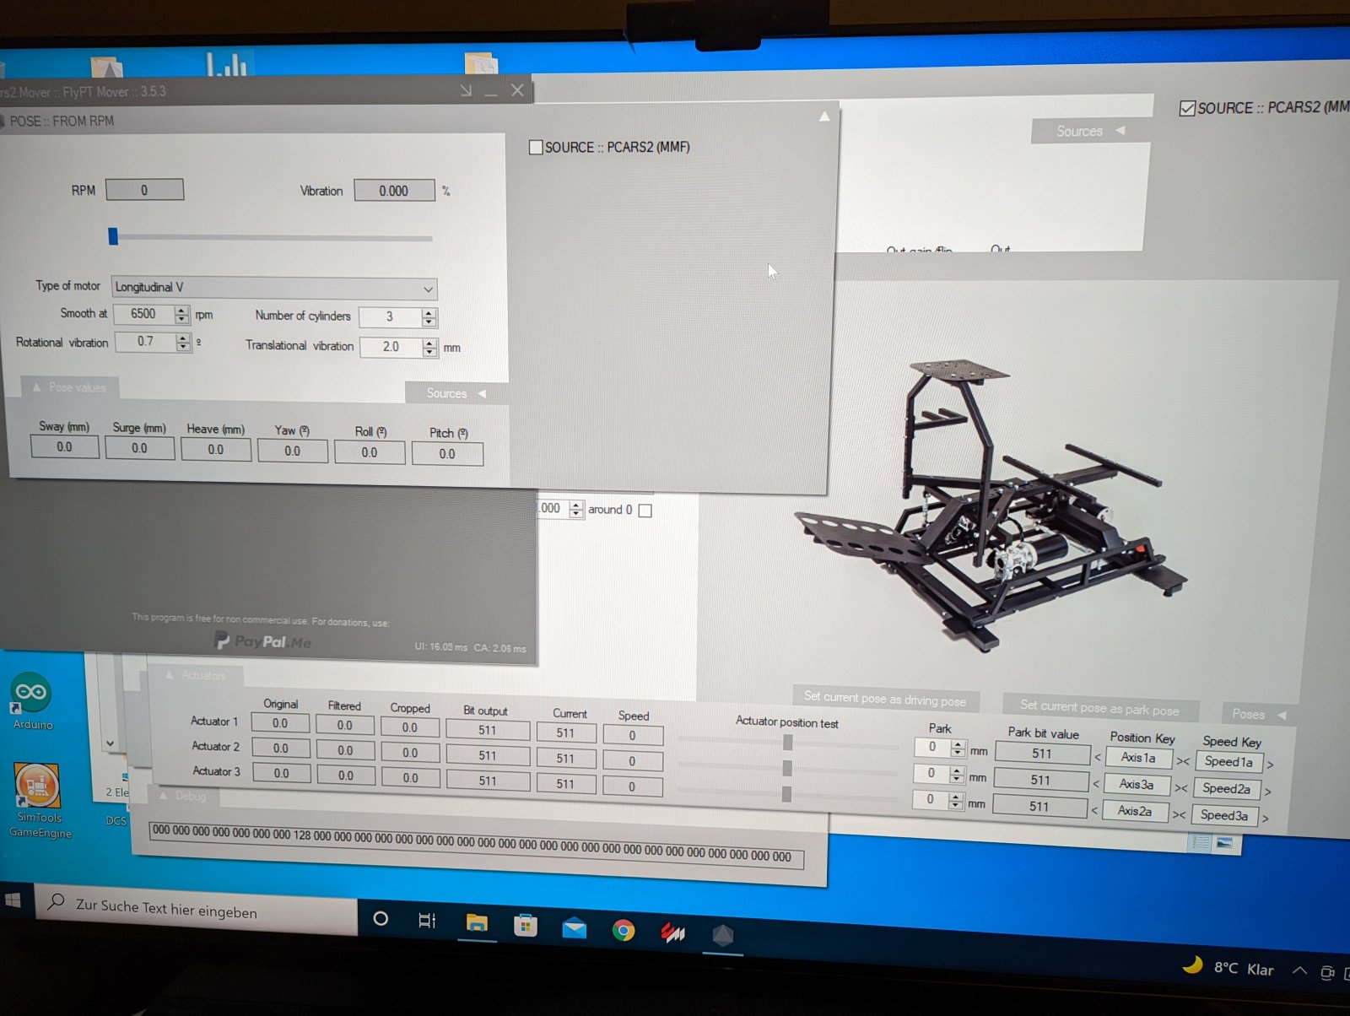
Task: Click the search magnifier icon on the taskbar
Action: [56, 902]
